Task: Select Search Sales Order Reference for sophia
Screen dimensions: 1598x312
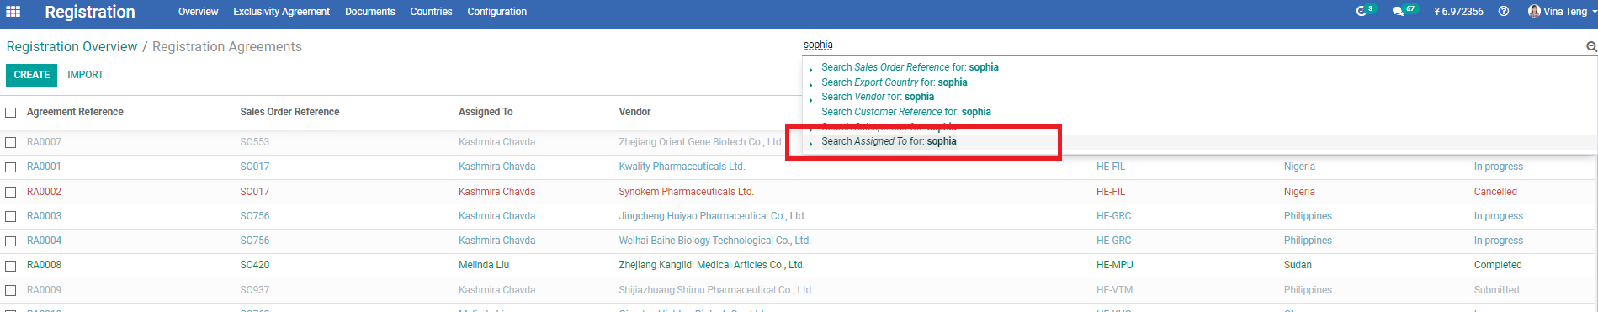Action: [x=910, y=67]
